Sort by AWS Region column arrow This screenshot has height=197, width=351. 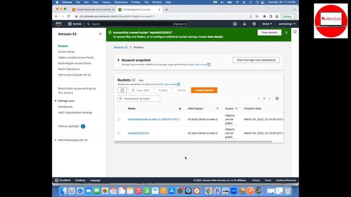[217, 108]
